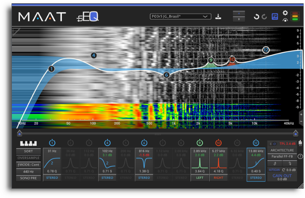Toggle green band 9 power button
This screenshot has height=198, width=305.
pyautogui.click(x=200, y=143)
